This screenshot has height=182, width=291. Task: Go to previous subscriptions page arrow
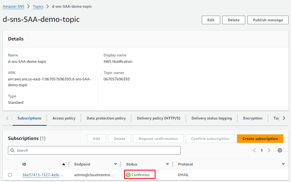(254, 150)
